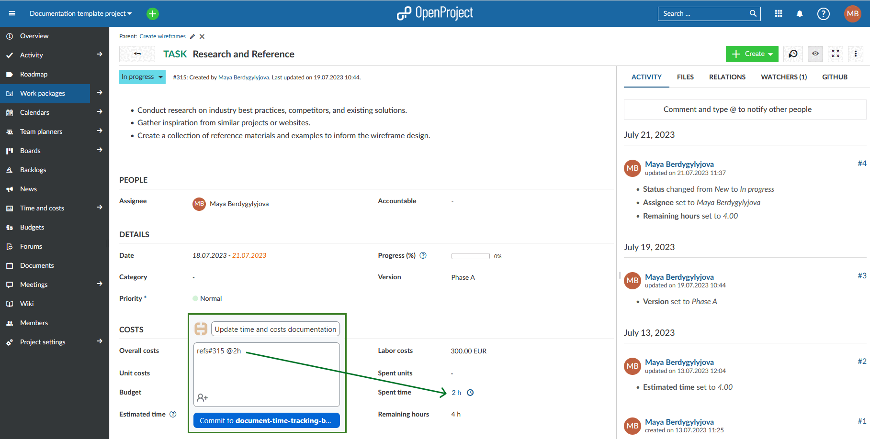This screenshot has height=439, width=870.
Task: Click the log time clock icon
Action: tap(470, 393)
